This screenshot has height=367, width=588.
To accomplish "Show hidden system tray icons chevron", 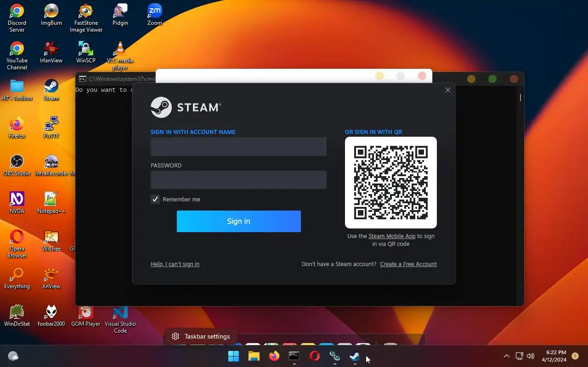I will pos(506,356).
